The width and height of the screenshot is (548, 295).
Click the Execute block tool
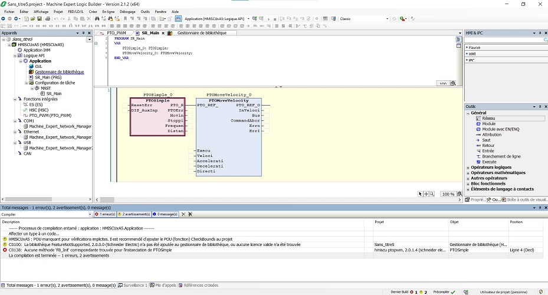coord(489,162)
